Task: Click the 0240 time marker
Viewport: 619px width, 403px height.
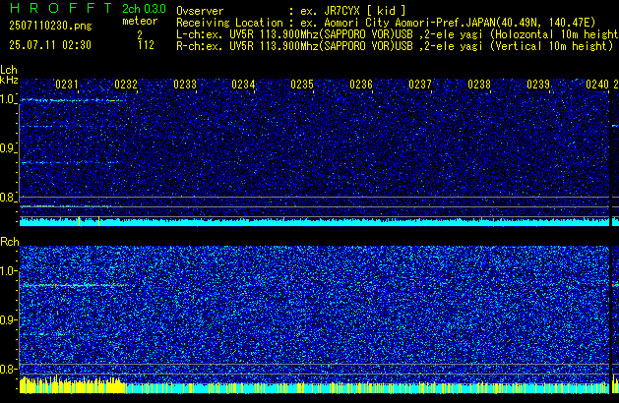Action: pos(597,85)
